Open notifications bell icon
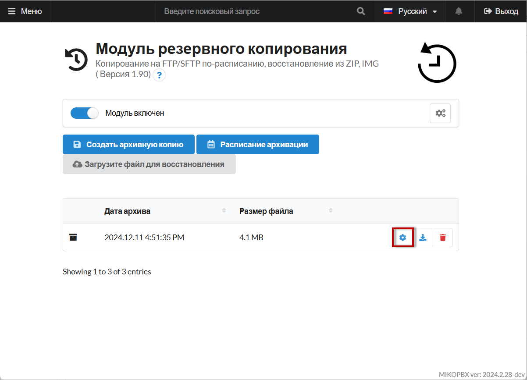Viewport: 527px width, 380px height. tap(459, 11)
